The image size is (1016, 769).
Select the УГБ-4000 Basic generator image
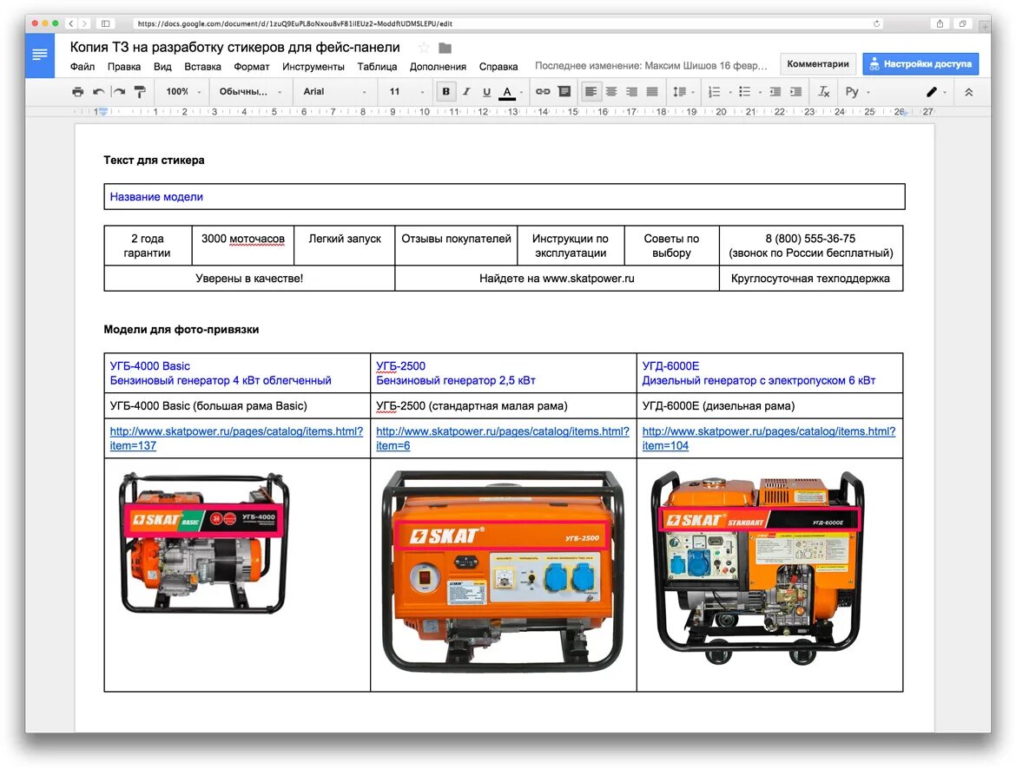(x=203, y=542)
